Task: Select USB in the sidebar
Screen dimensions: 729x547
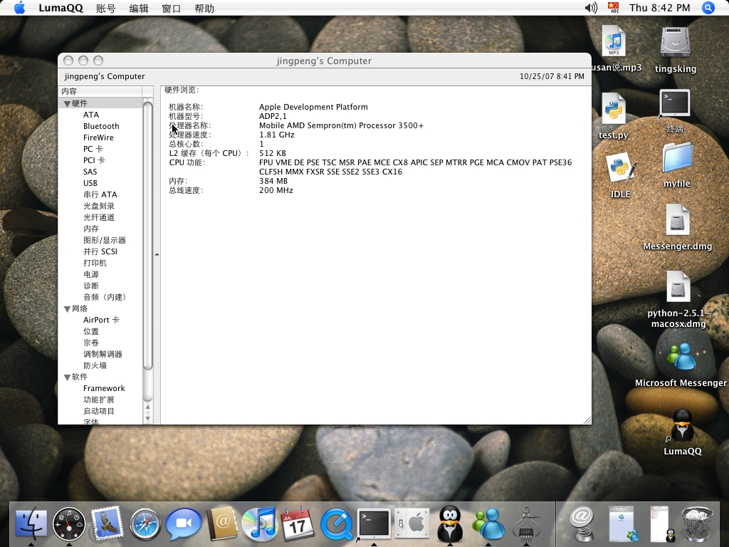Action: coord(90,183)
